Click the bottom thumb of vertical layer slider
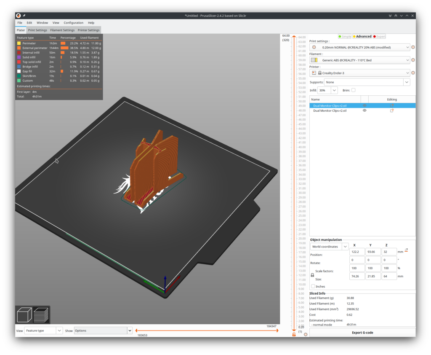 pyautogui.click(x=294, y=330)
